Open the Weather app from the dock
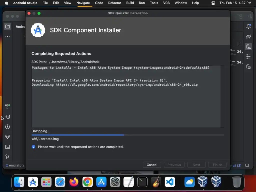The width and height of the screenshot is (256, 192). [189, 182]
